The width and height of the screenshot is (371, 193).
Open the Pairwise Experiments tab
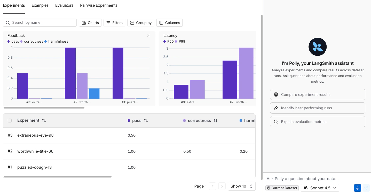pyautogui.click(x=99, y=5)
